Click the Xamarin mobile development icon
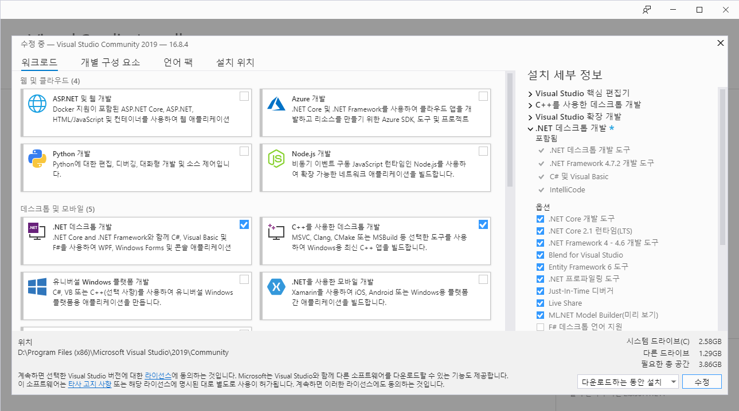Image resolution: width=739 pixels, height=411 pixels. [x=276, y=286]
